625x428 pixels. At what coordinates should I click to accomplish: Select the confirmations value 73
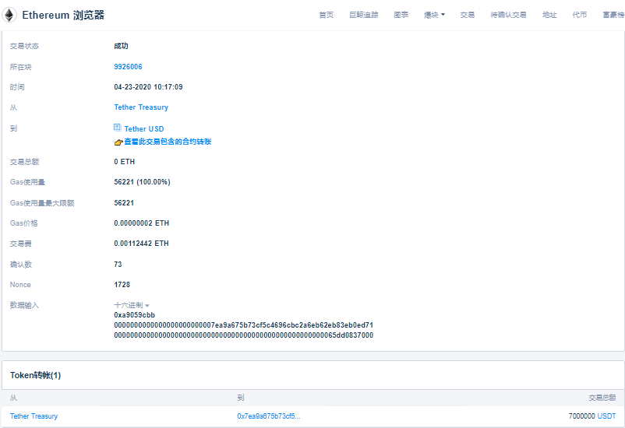click(118, 265)
